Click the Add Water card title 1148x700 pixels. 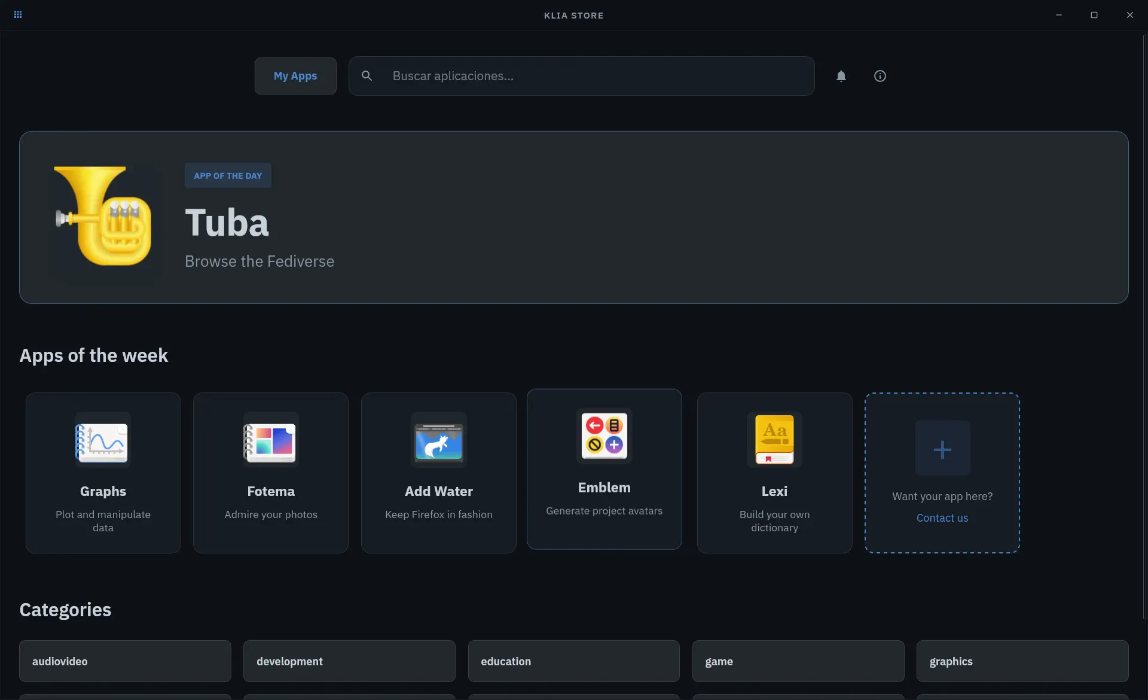pyautogui.click(x=439, y=491)
